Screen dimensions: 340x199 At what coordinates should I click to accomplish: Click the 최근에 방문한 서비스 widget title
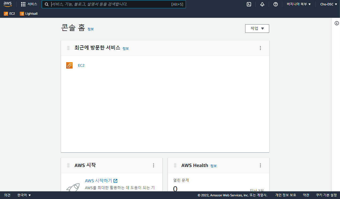coord(97,48)
